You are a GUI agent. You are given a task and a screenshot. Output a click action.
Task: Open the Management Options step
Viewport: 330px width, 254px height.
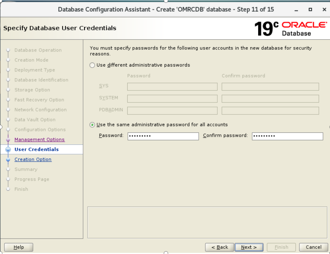click(x=39, y=139)
